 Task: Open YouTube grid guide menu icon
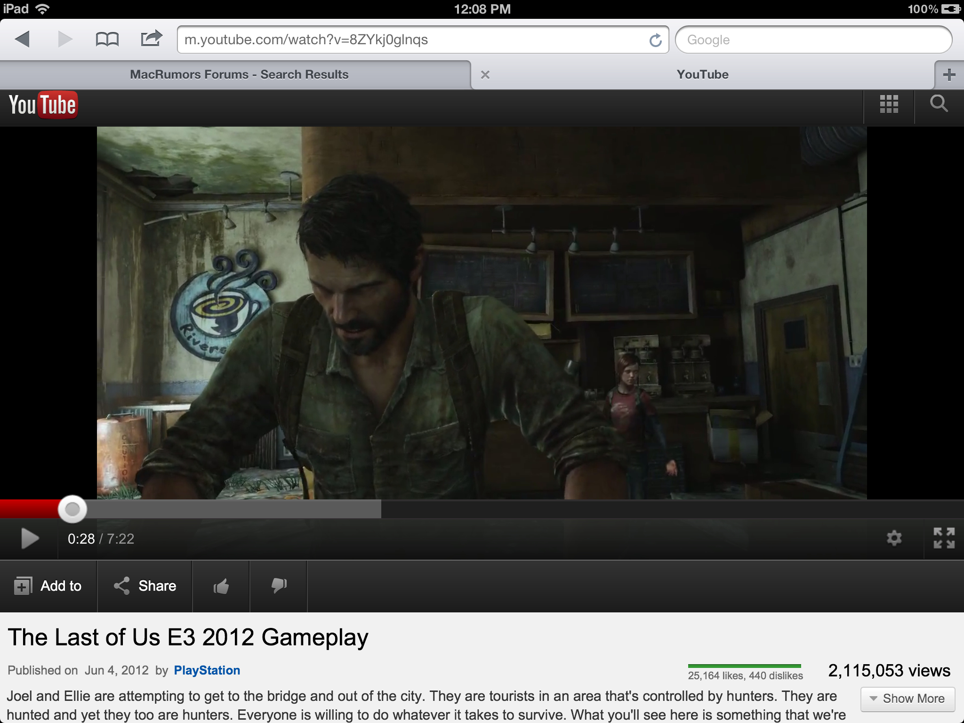tap(889, 104)
